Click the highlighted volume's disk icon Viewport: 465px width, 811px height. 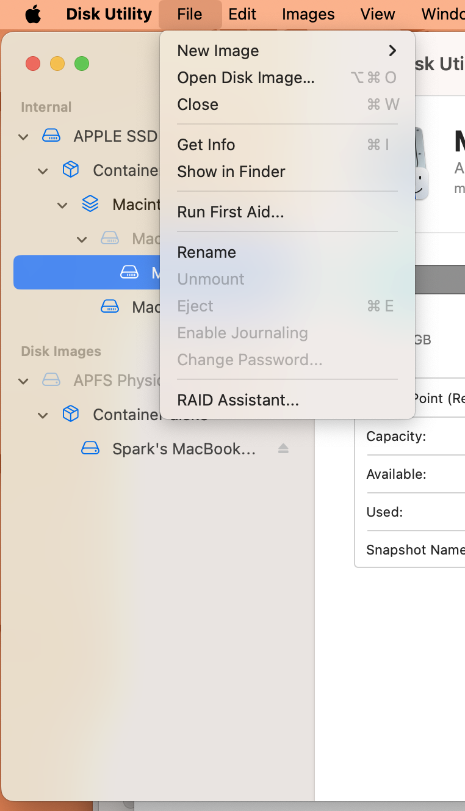pos(129,272)
